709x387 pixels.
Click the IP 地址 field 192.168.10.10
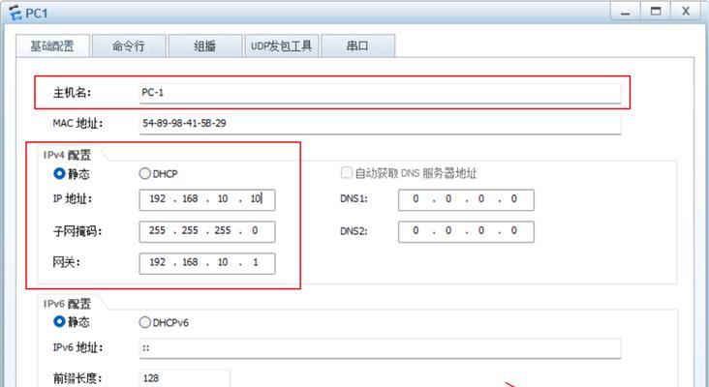tap(207, 199)
